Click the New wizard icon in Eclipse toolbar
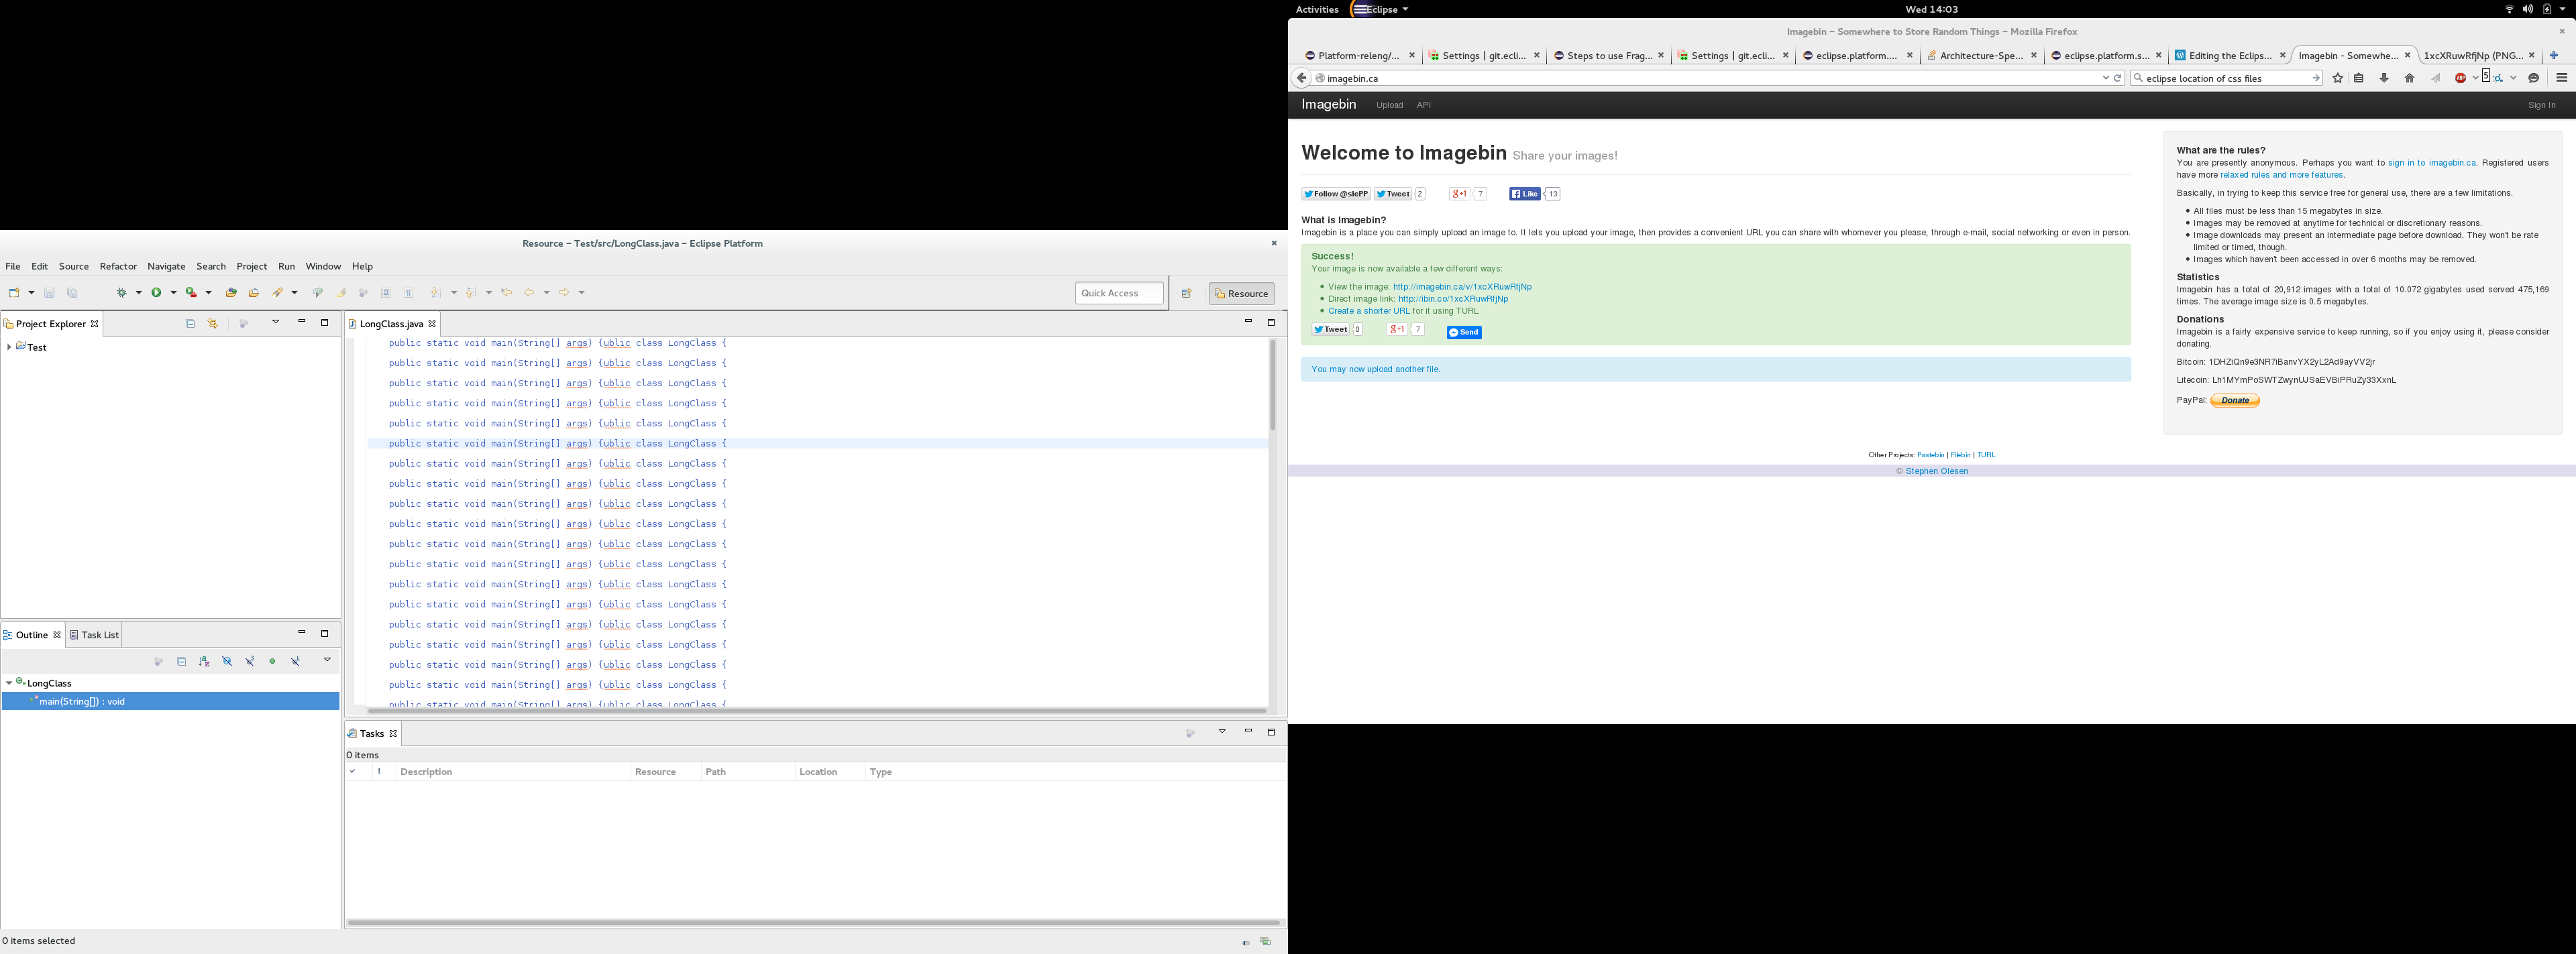Viewport: 2576px width, 954px height. tap(15, 293)
